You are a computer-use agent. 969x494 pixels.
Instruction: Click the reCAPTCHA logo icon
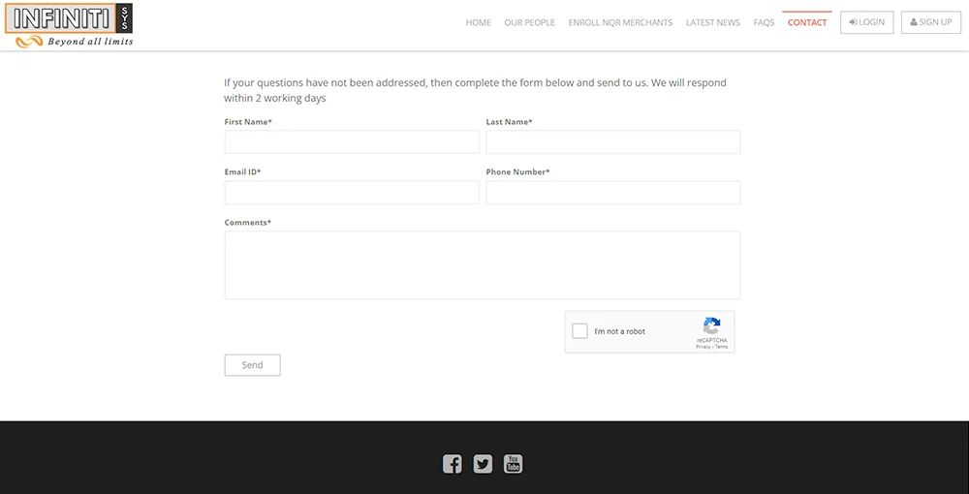click(x=712, y=326)
